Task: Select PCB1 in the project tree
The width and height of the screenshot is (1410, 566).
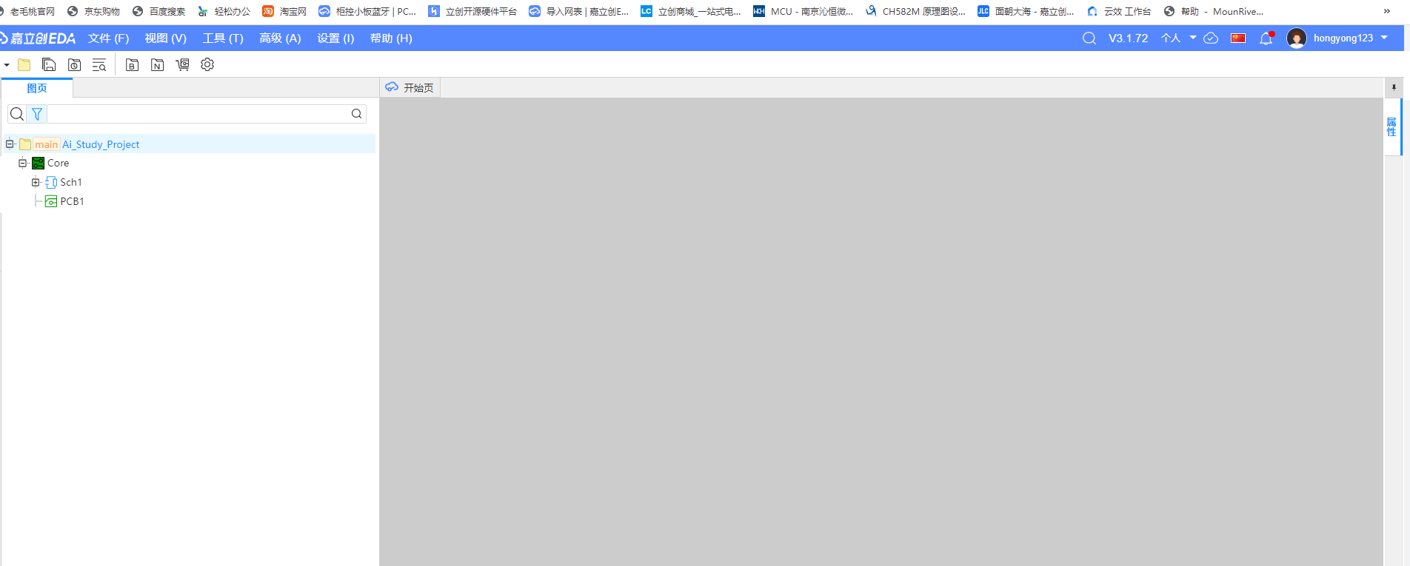Action: click(x=72, y=201)
